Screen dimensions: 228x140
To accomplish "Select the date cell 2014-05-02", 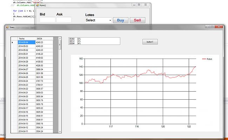I will [x=26, y=50].
